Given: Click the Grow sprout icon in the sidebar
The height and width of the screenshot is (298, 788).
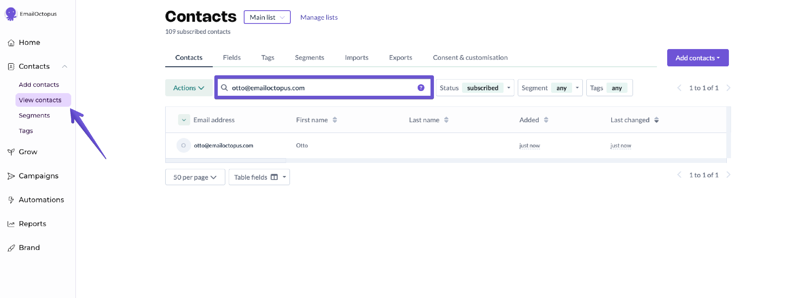Looking at the screenshot, I should click(11, 152).
